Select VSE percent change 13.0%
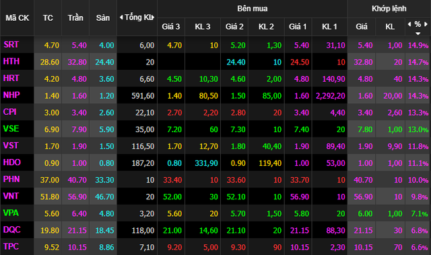Viewport: 431px width, 255px height. [418, 130]
